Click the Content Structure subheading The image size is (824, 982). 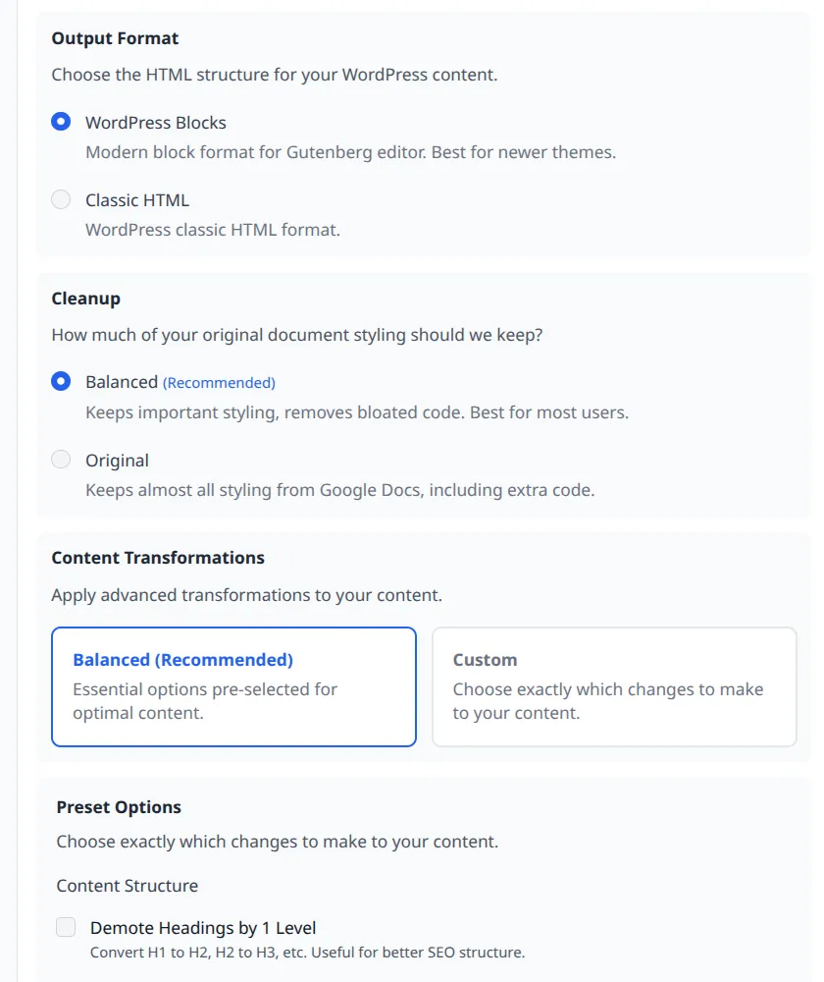pos(127,886)
